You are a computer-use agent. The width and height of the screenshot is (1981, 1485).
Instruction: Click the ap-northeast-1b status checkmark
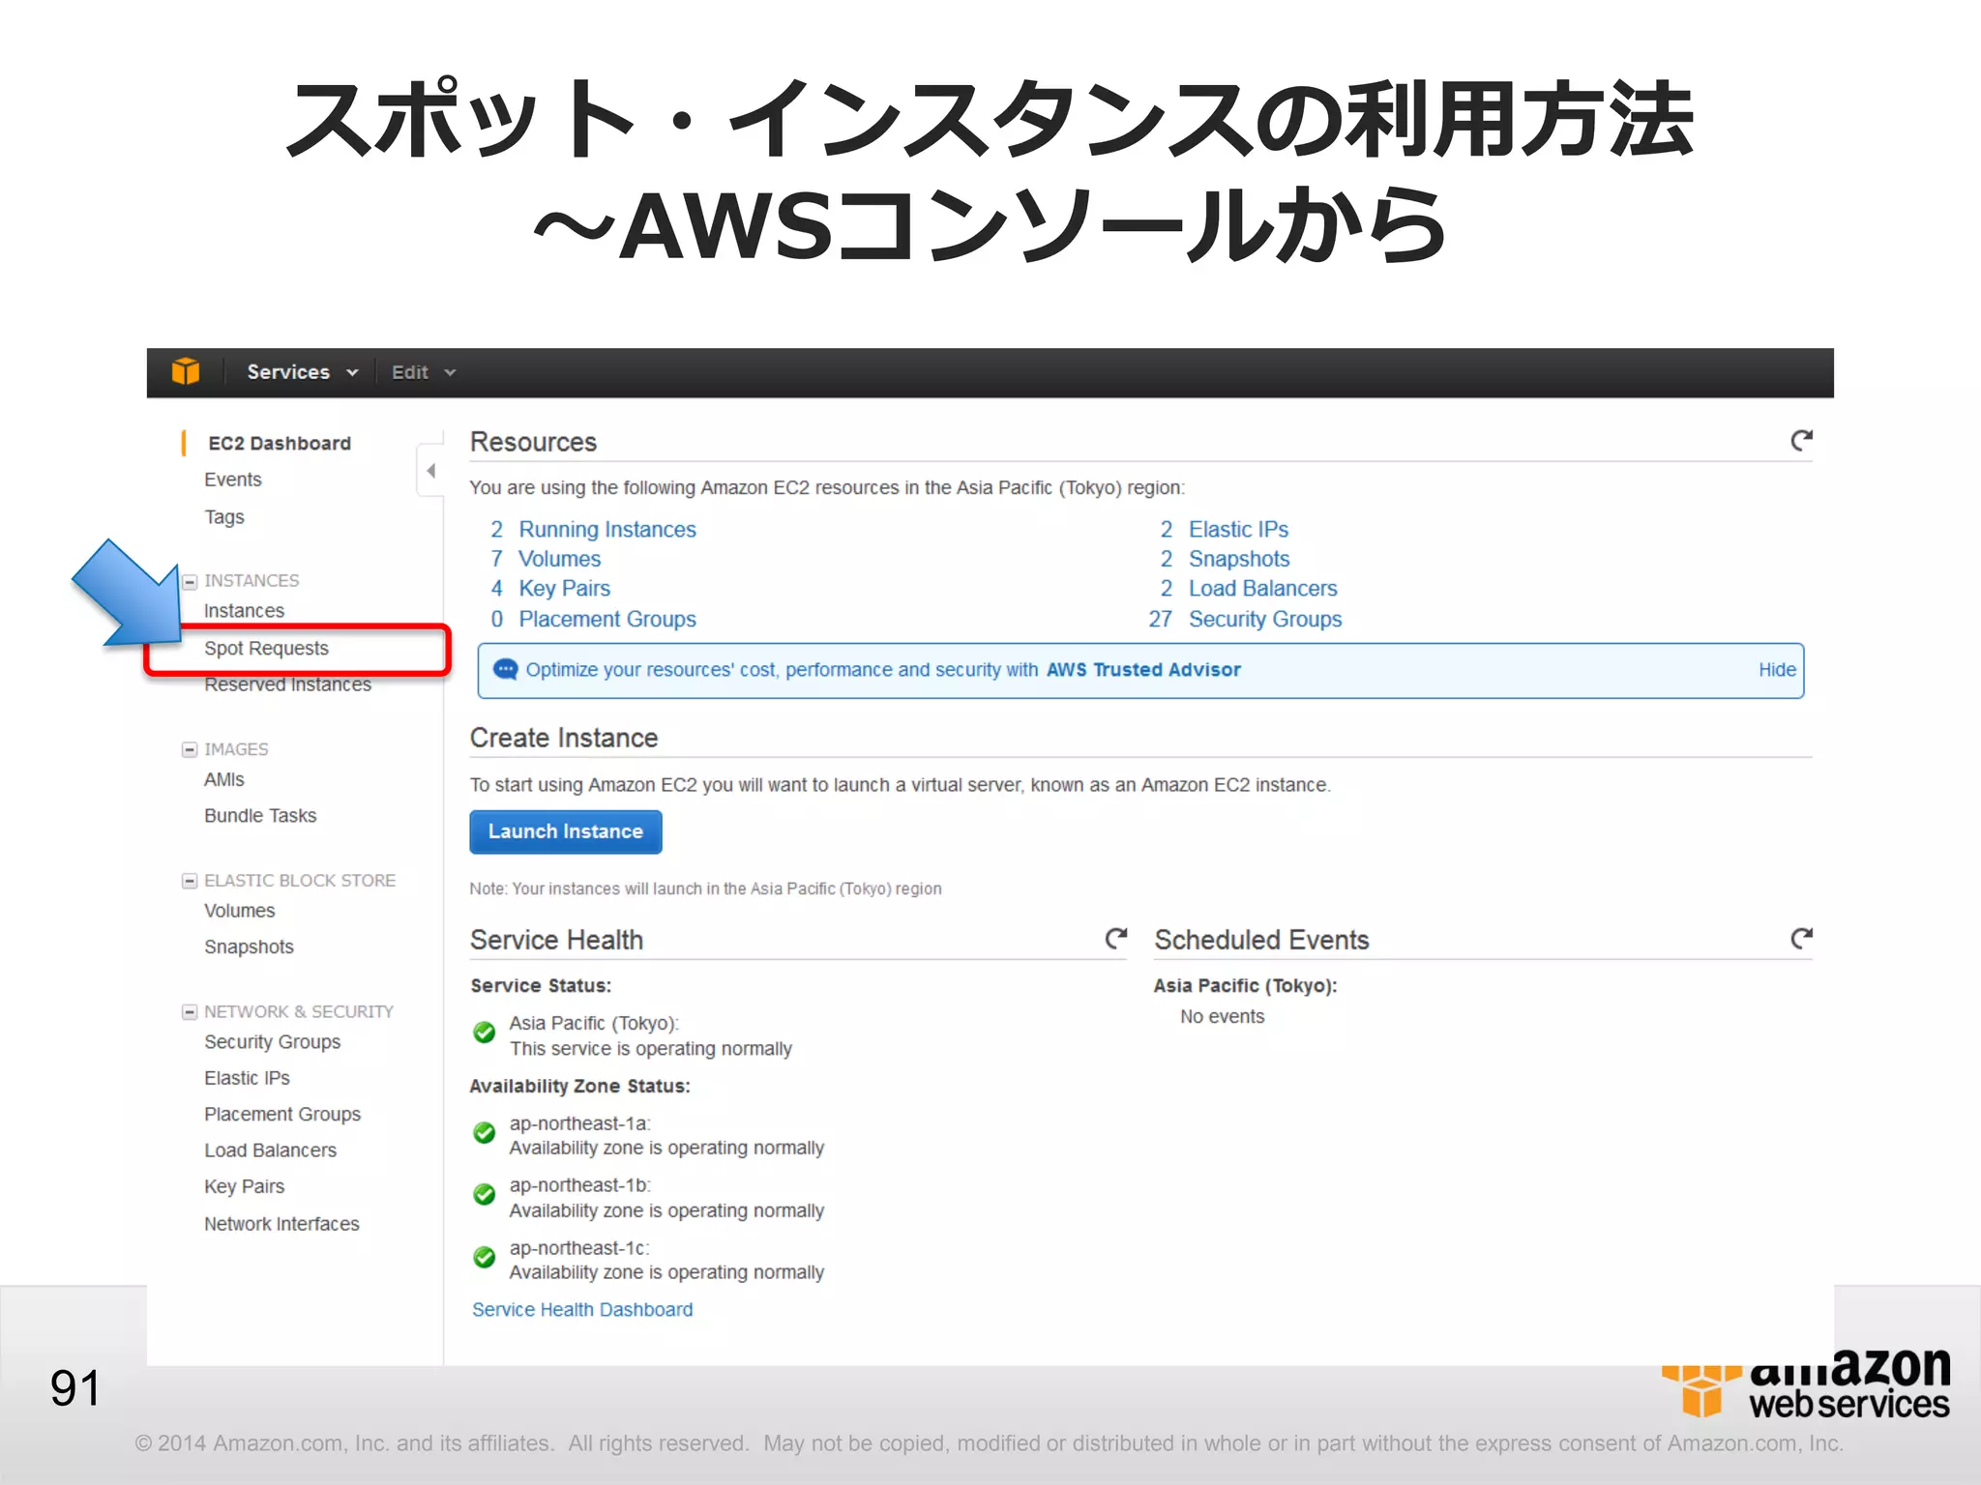point(485,1196)
